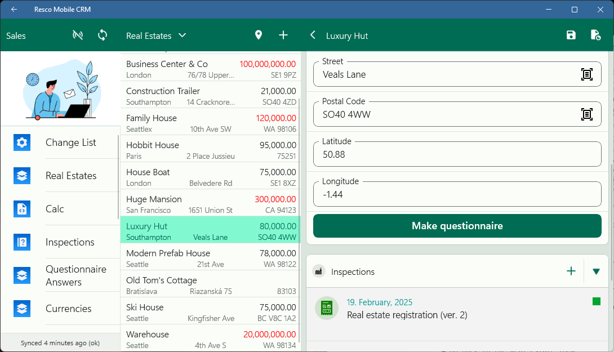Select the Huge Mansion list entry

click(x=210, y=203)
